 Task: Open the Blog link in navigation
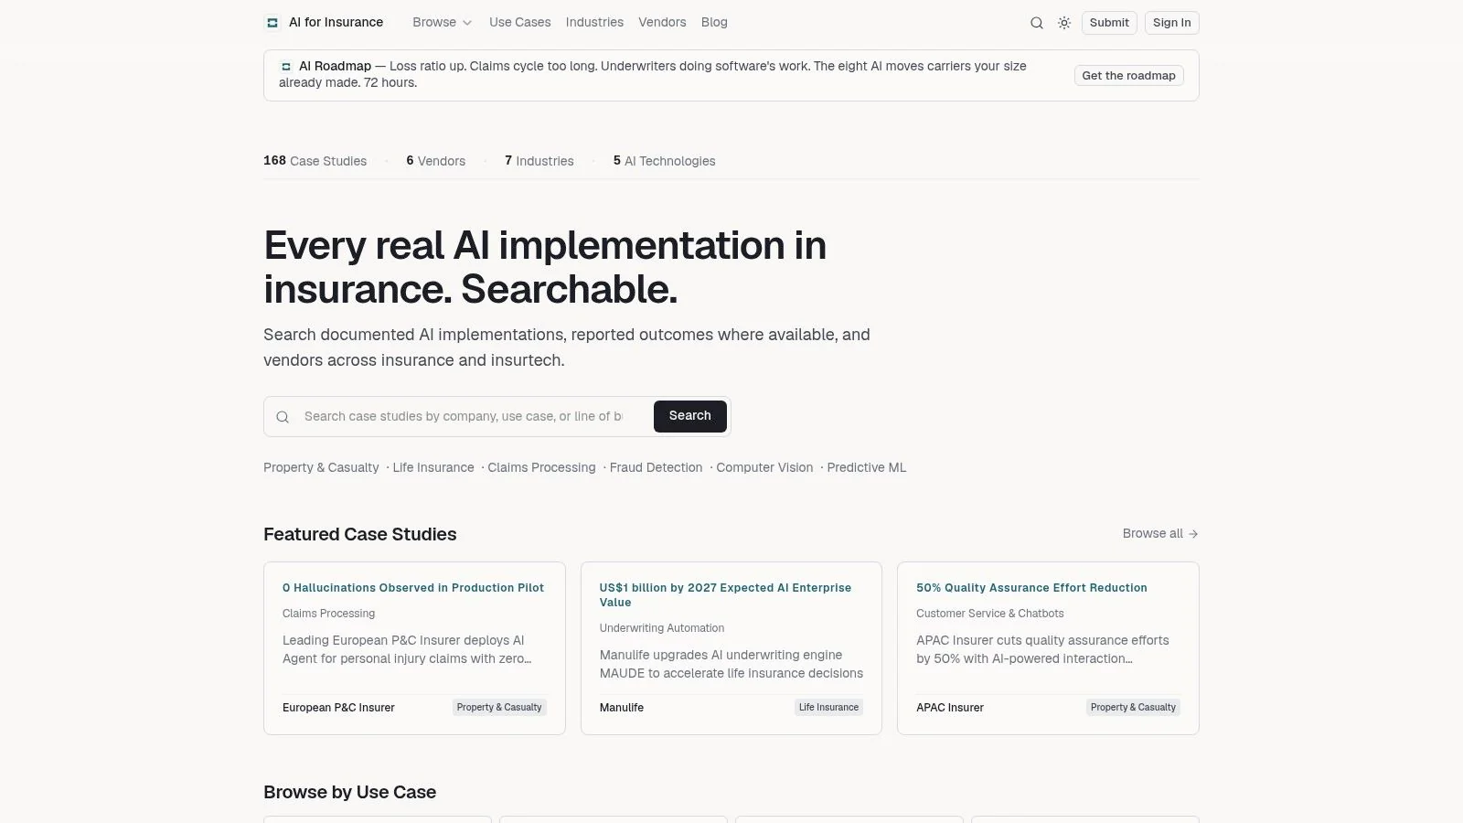714,23
